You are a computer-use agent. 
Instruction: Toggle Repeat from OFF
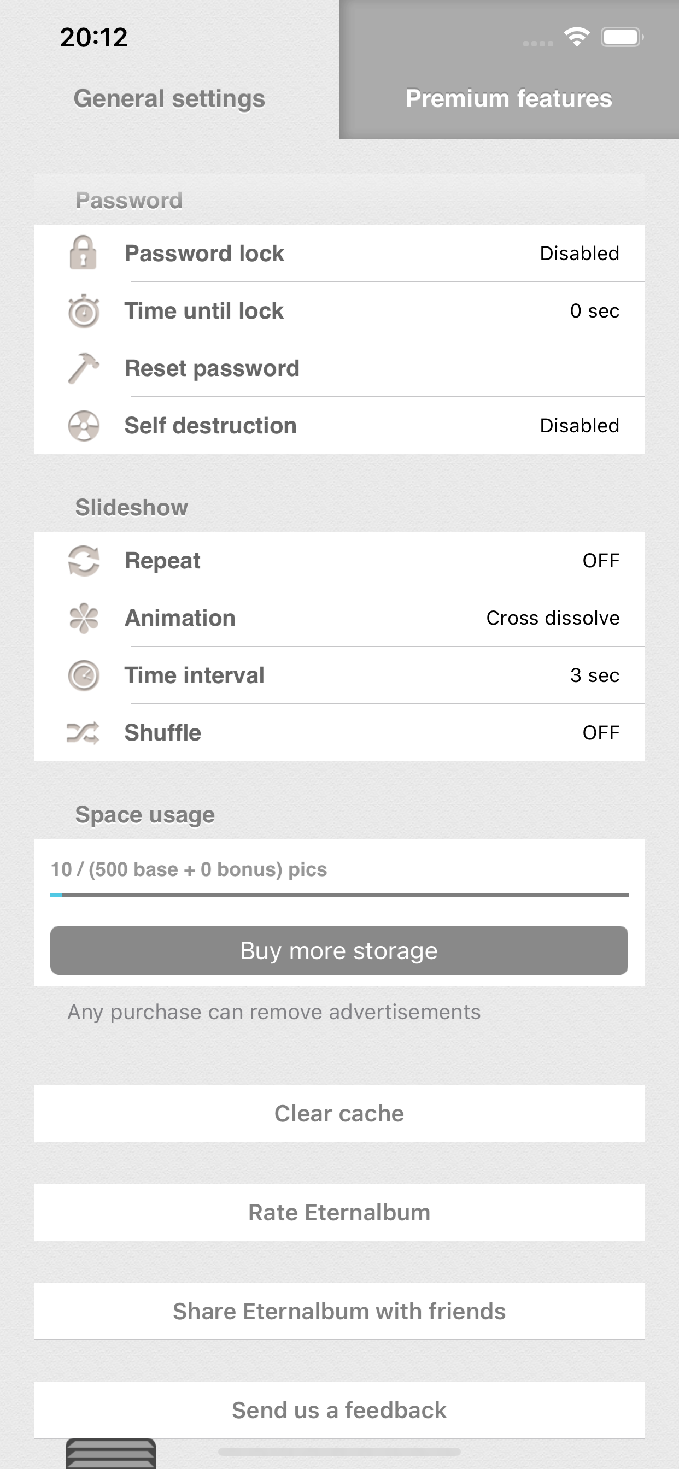[601, 561]
